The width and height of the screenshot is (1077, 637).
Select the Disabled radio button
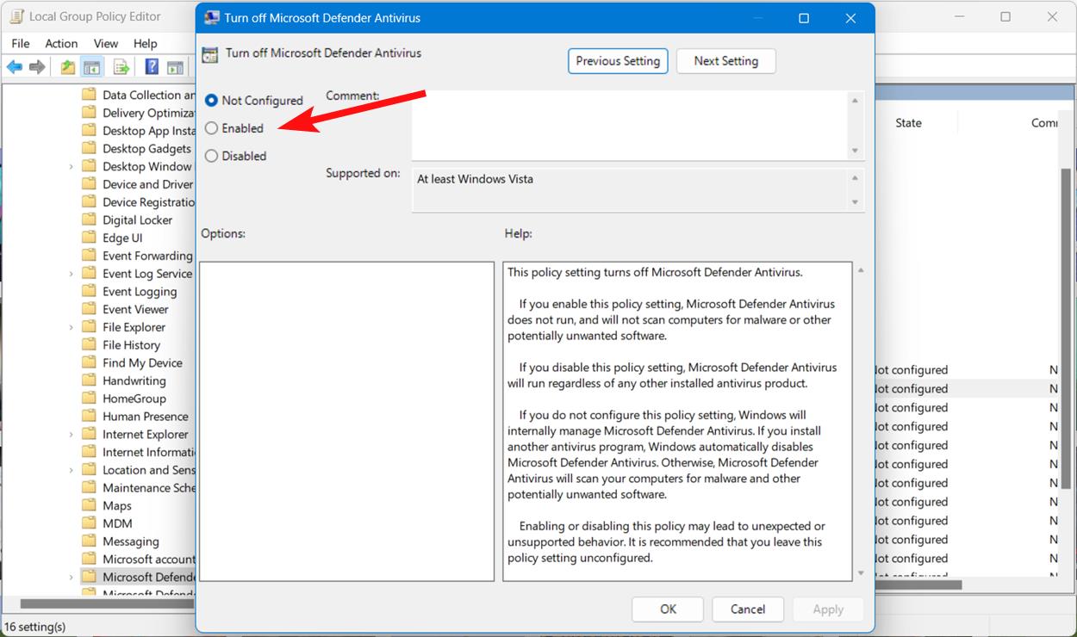211,155
